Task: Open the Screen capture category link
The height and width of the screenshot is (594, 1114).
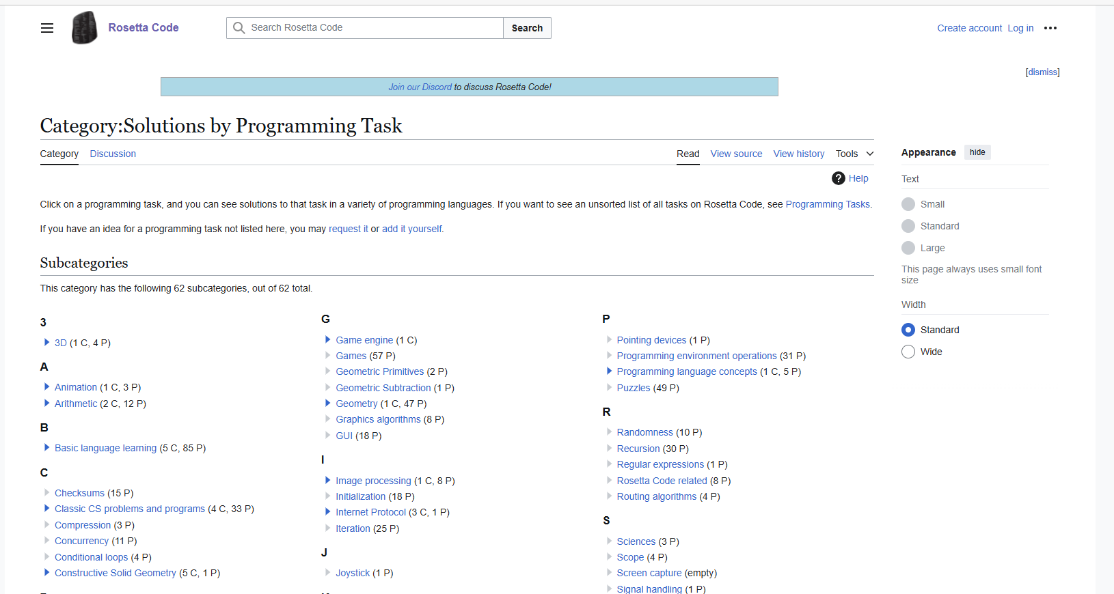Action: click(649, 573)
